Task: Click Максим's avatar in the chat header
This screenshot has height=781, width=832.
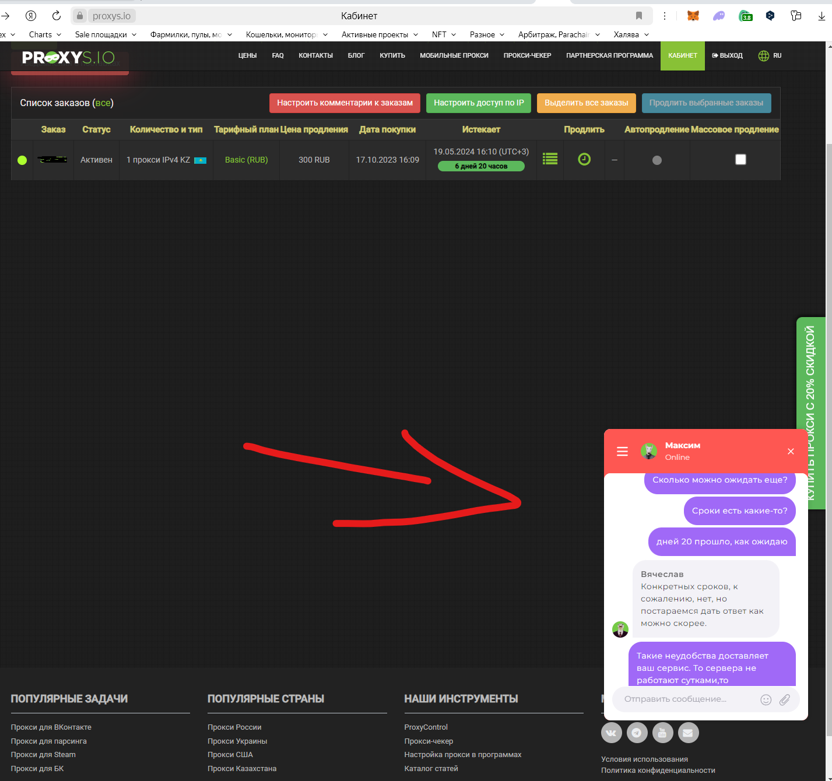Action: (649, 451)
